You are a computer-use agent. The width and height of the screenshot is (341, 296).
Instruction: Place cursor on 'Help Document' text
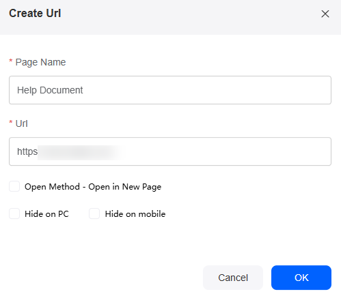point(50,90)
